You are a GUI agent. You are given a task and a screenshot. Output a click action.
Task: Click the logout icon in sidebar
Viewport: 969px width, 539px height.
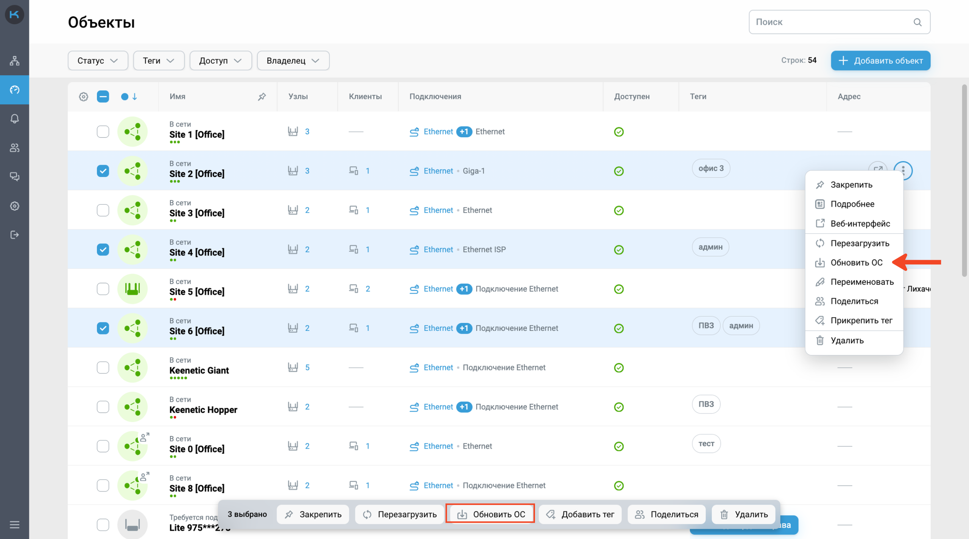(x=14, y=235)
